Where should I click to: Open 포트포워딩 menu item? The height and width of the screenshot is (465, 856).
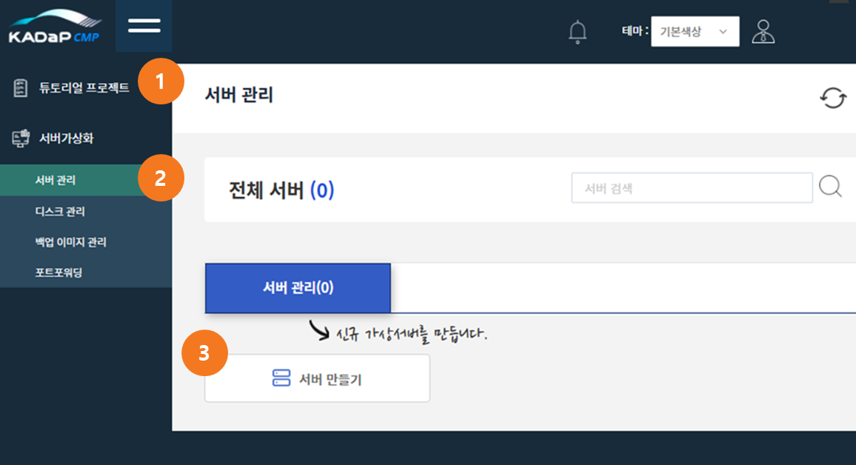[x=58, y=272]
